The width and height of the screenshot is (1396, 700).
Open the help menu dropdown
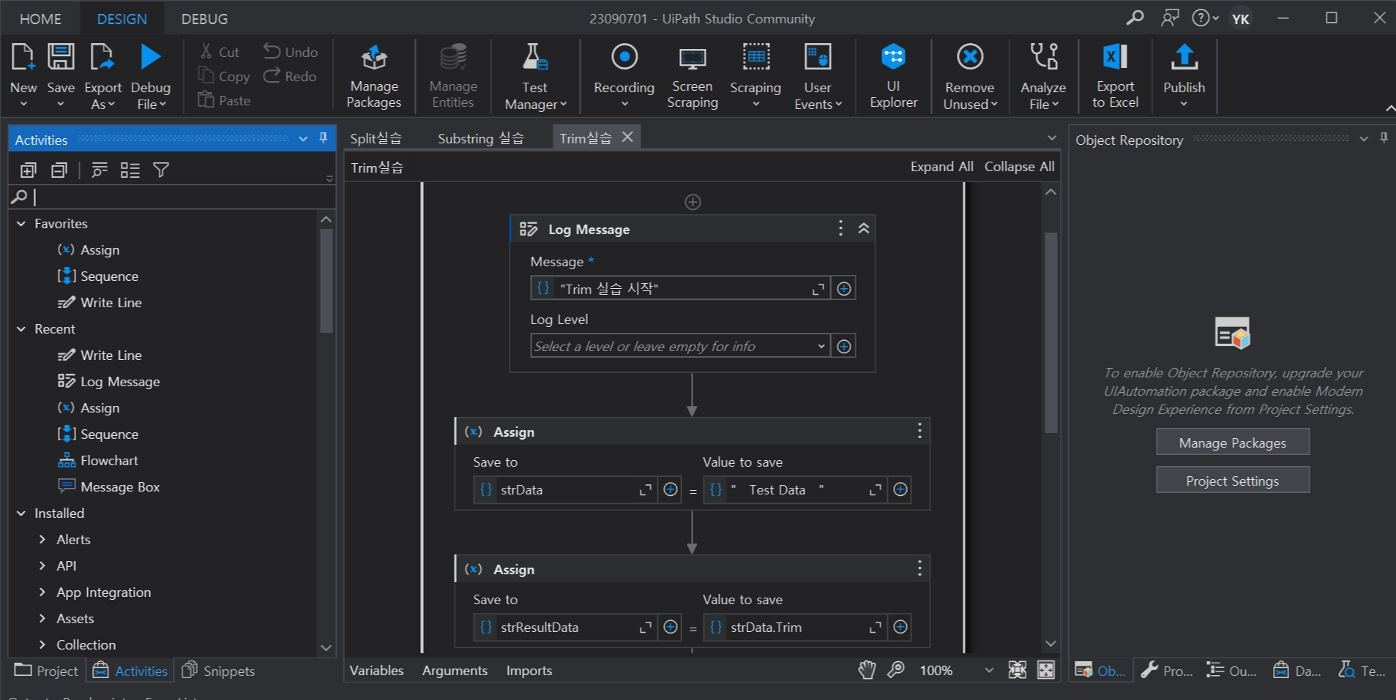point(1205,18)
